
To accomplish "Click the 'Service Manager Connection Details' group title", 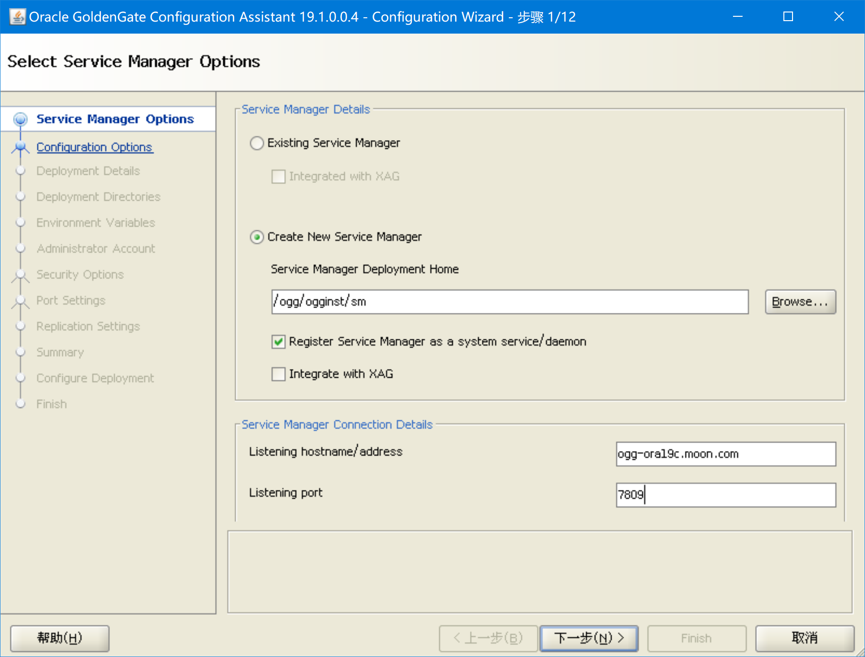I will point(337,425).
